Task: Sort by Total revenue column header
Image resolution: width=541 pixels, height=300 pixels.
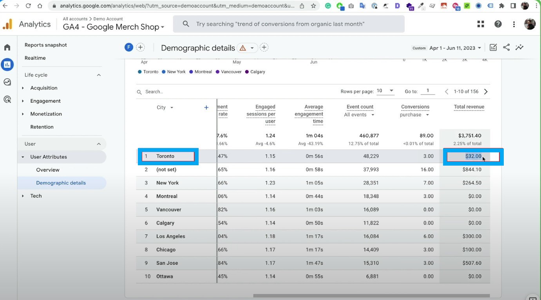Action: coord(469,107)
